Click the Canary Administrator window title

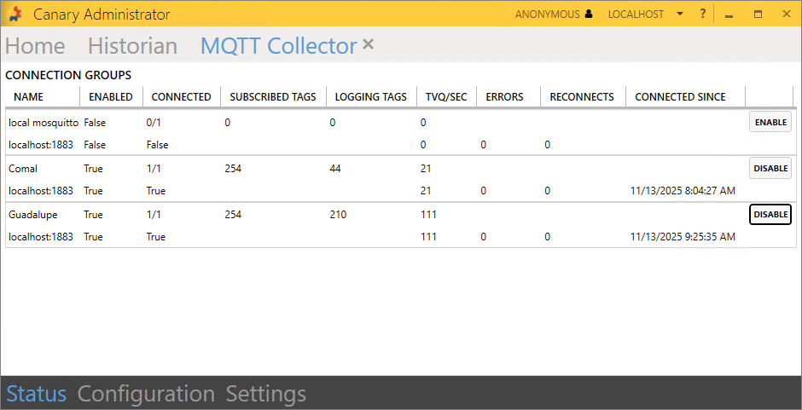pyautogui.click(x=102, y=14)
